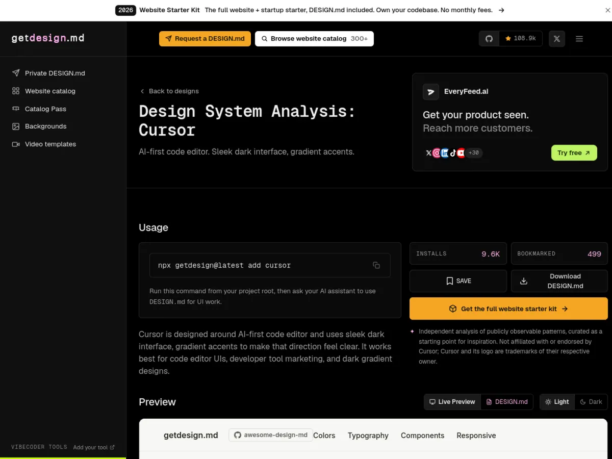Click Download DESIGN.md button
Screen dimensions: 612x459
pyautogui.click(x=559, y=281)
